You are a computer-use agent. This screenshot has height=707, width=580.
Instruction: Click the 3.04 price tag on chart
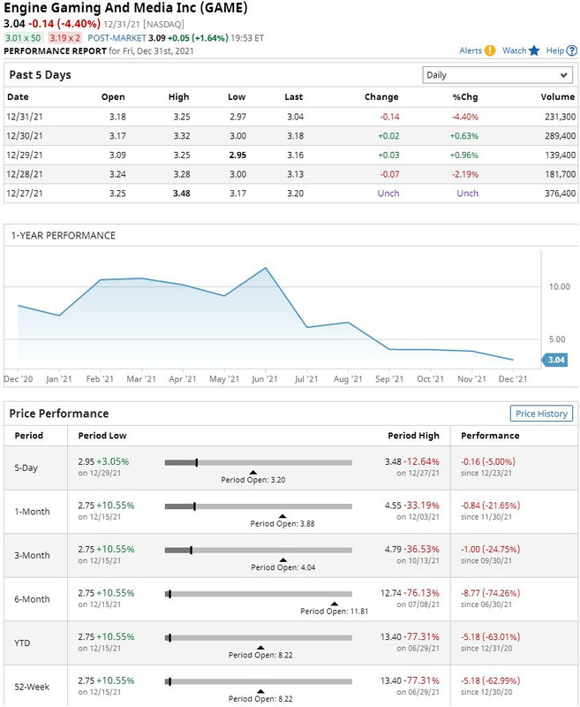[554, 360]
